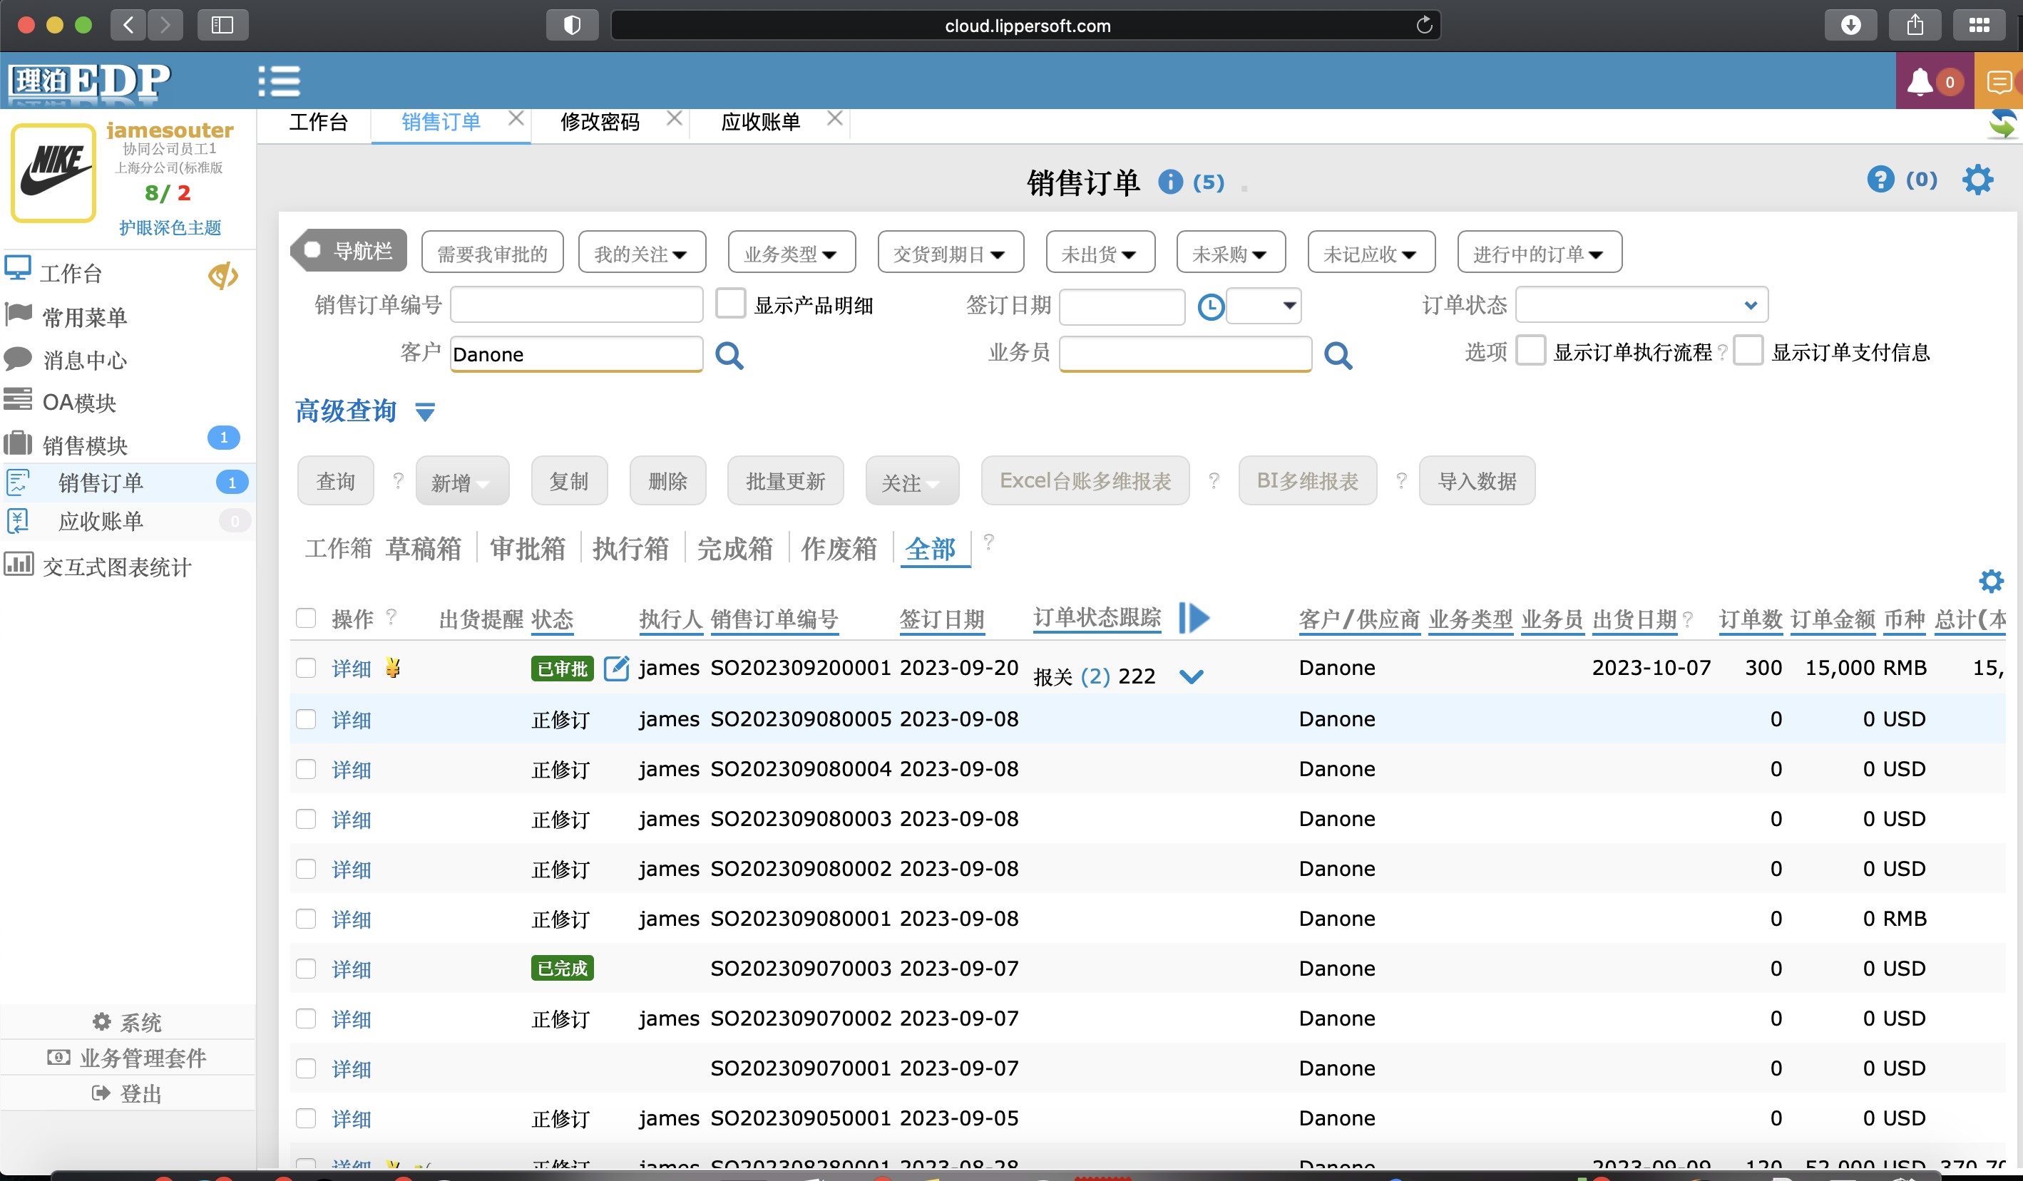The width and height of the screenshot is (2023, 1181).
Task: Click the blue info icon beside 销售订单 title
Action: pyautogui.click(x=1170, y=183)
